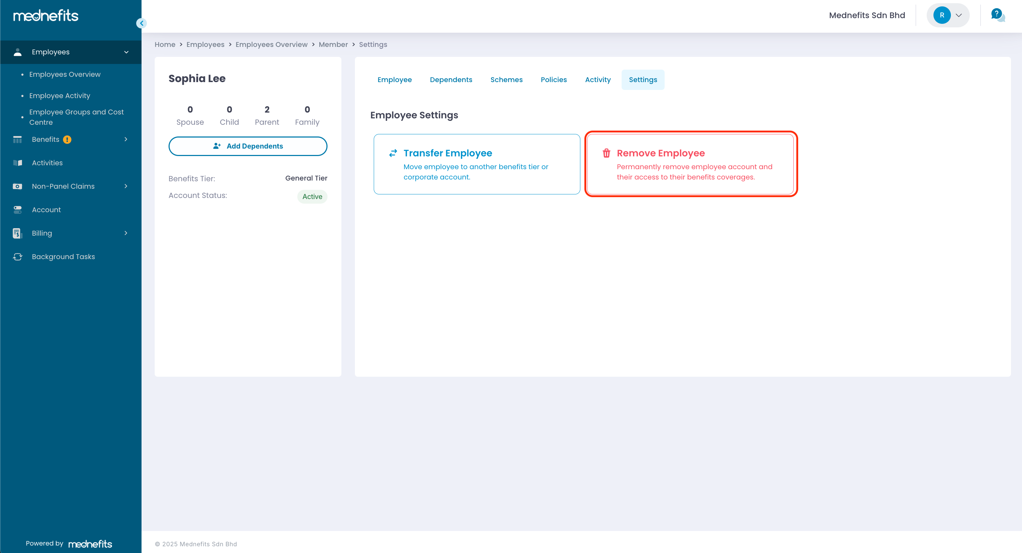Click the Background Tasks sync icon
Viewport: 1022px width, 553px height.
tap(17, 257)
